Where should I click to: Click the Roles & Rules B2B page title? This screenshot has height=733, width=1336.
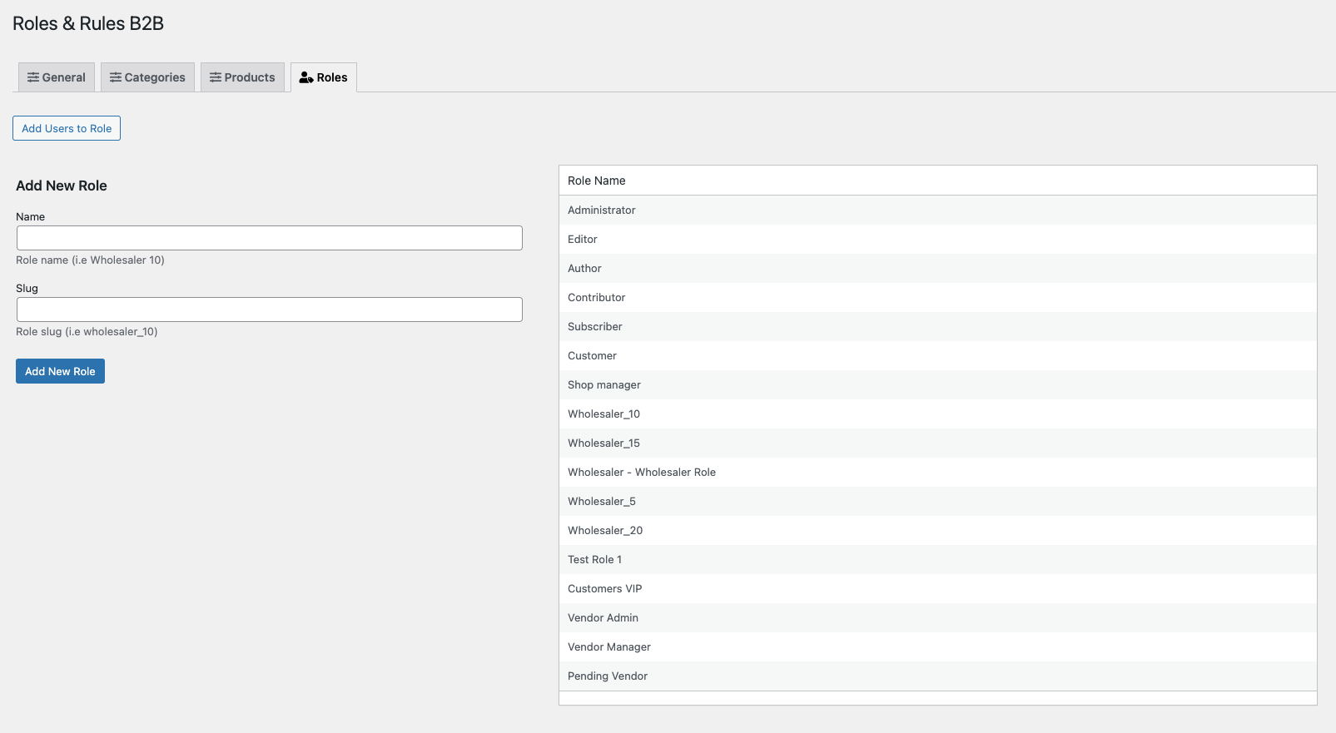coord(88,23)
